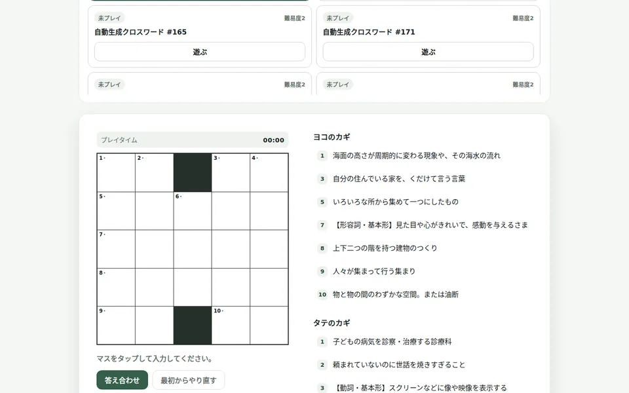Open the 自動生成クロスワード #165 title
This screenshot has height=393, width=629.
tap(140, 32)
